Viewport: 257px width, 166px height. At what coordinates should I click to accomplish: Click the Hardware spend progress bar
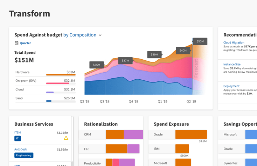pos(61,75)
